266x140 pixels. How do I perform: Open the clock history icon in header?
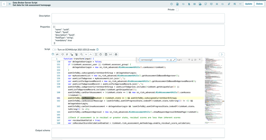pos(171,4)
